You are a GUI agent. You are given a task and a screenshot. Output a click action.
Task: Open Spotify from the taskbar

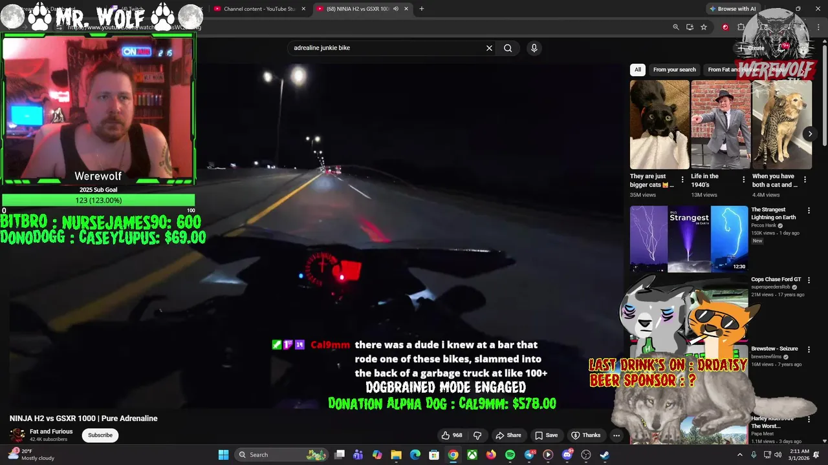510,455
